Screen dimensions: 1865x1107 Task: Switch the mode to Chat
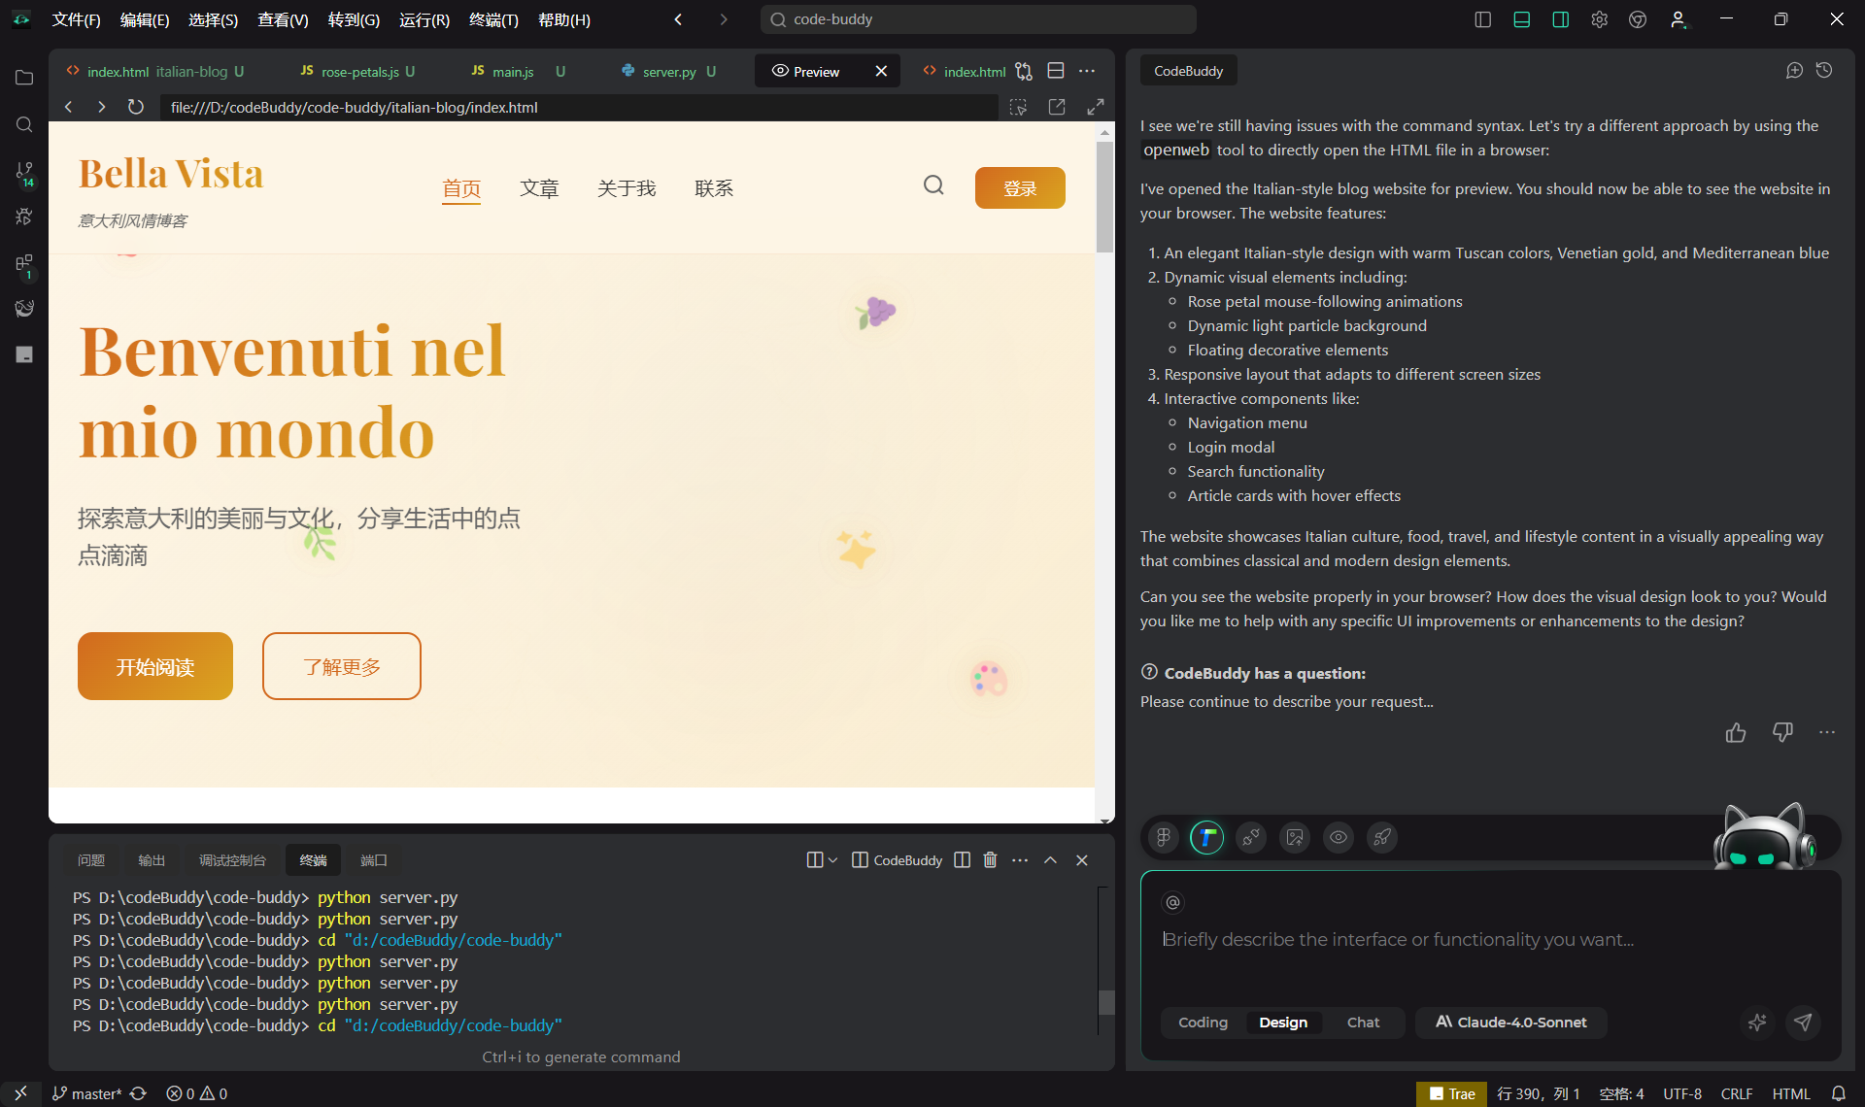coord(1363,1023)
